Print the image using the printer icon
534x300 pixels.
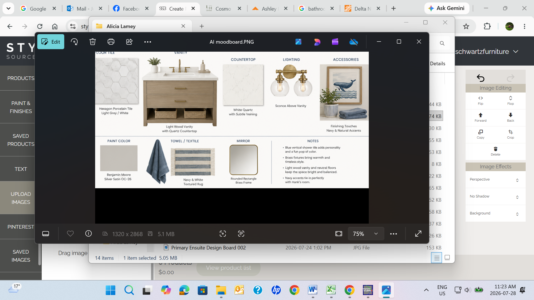point(111,42)
